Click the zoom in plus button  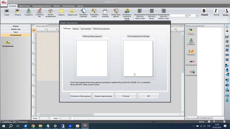click(x=224, y=122)
